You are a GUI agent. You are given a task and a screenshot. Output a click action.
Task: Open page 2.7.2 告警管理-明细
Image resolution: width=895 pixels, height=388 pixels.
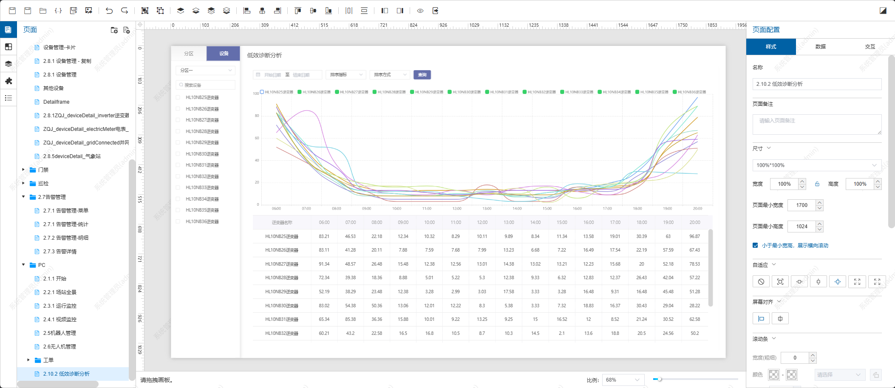(x=66, y=238)
